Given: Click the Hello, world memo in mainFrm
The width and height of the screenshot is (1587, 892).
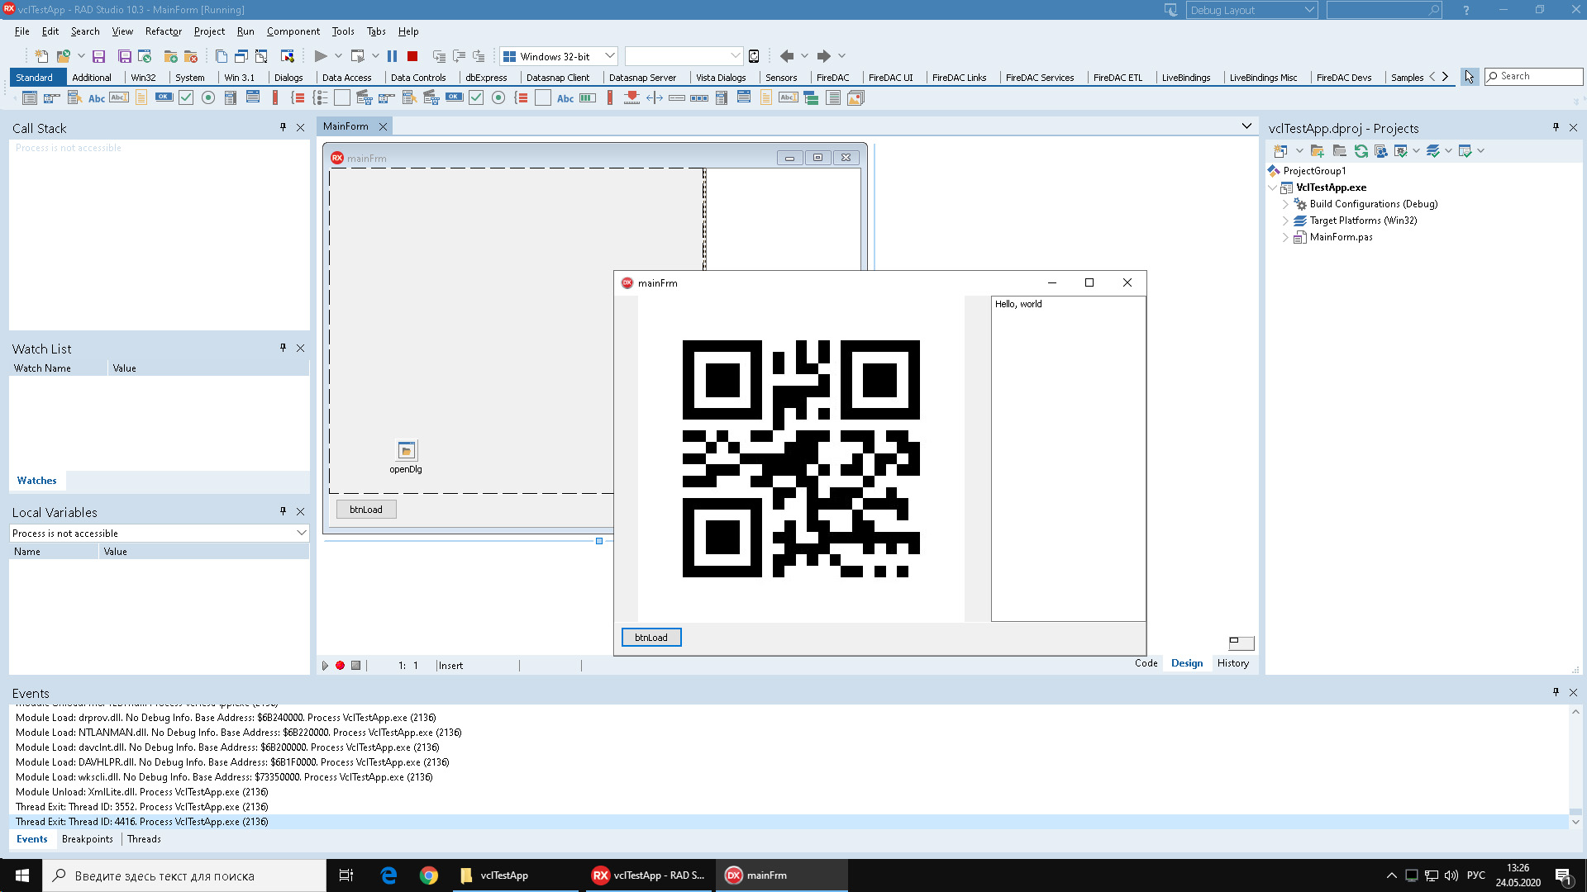Looking at the screenshot, I should tap(1069, 459).
